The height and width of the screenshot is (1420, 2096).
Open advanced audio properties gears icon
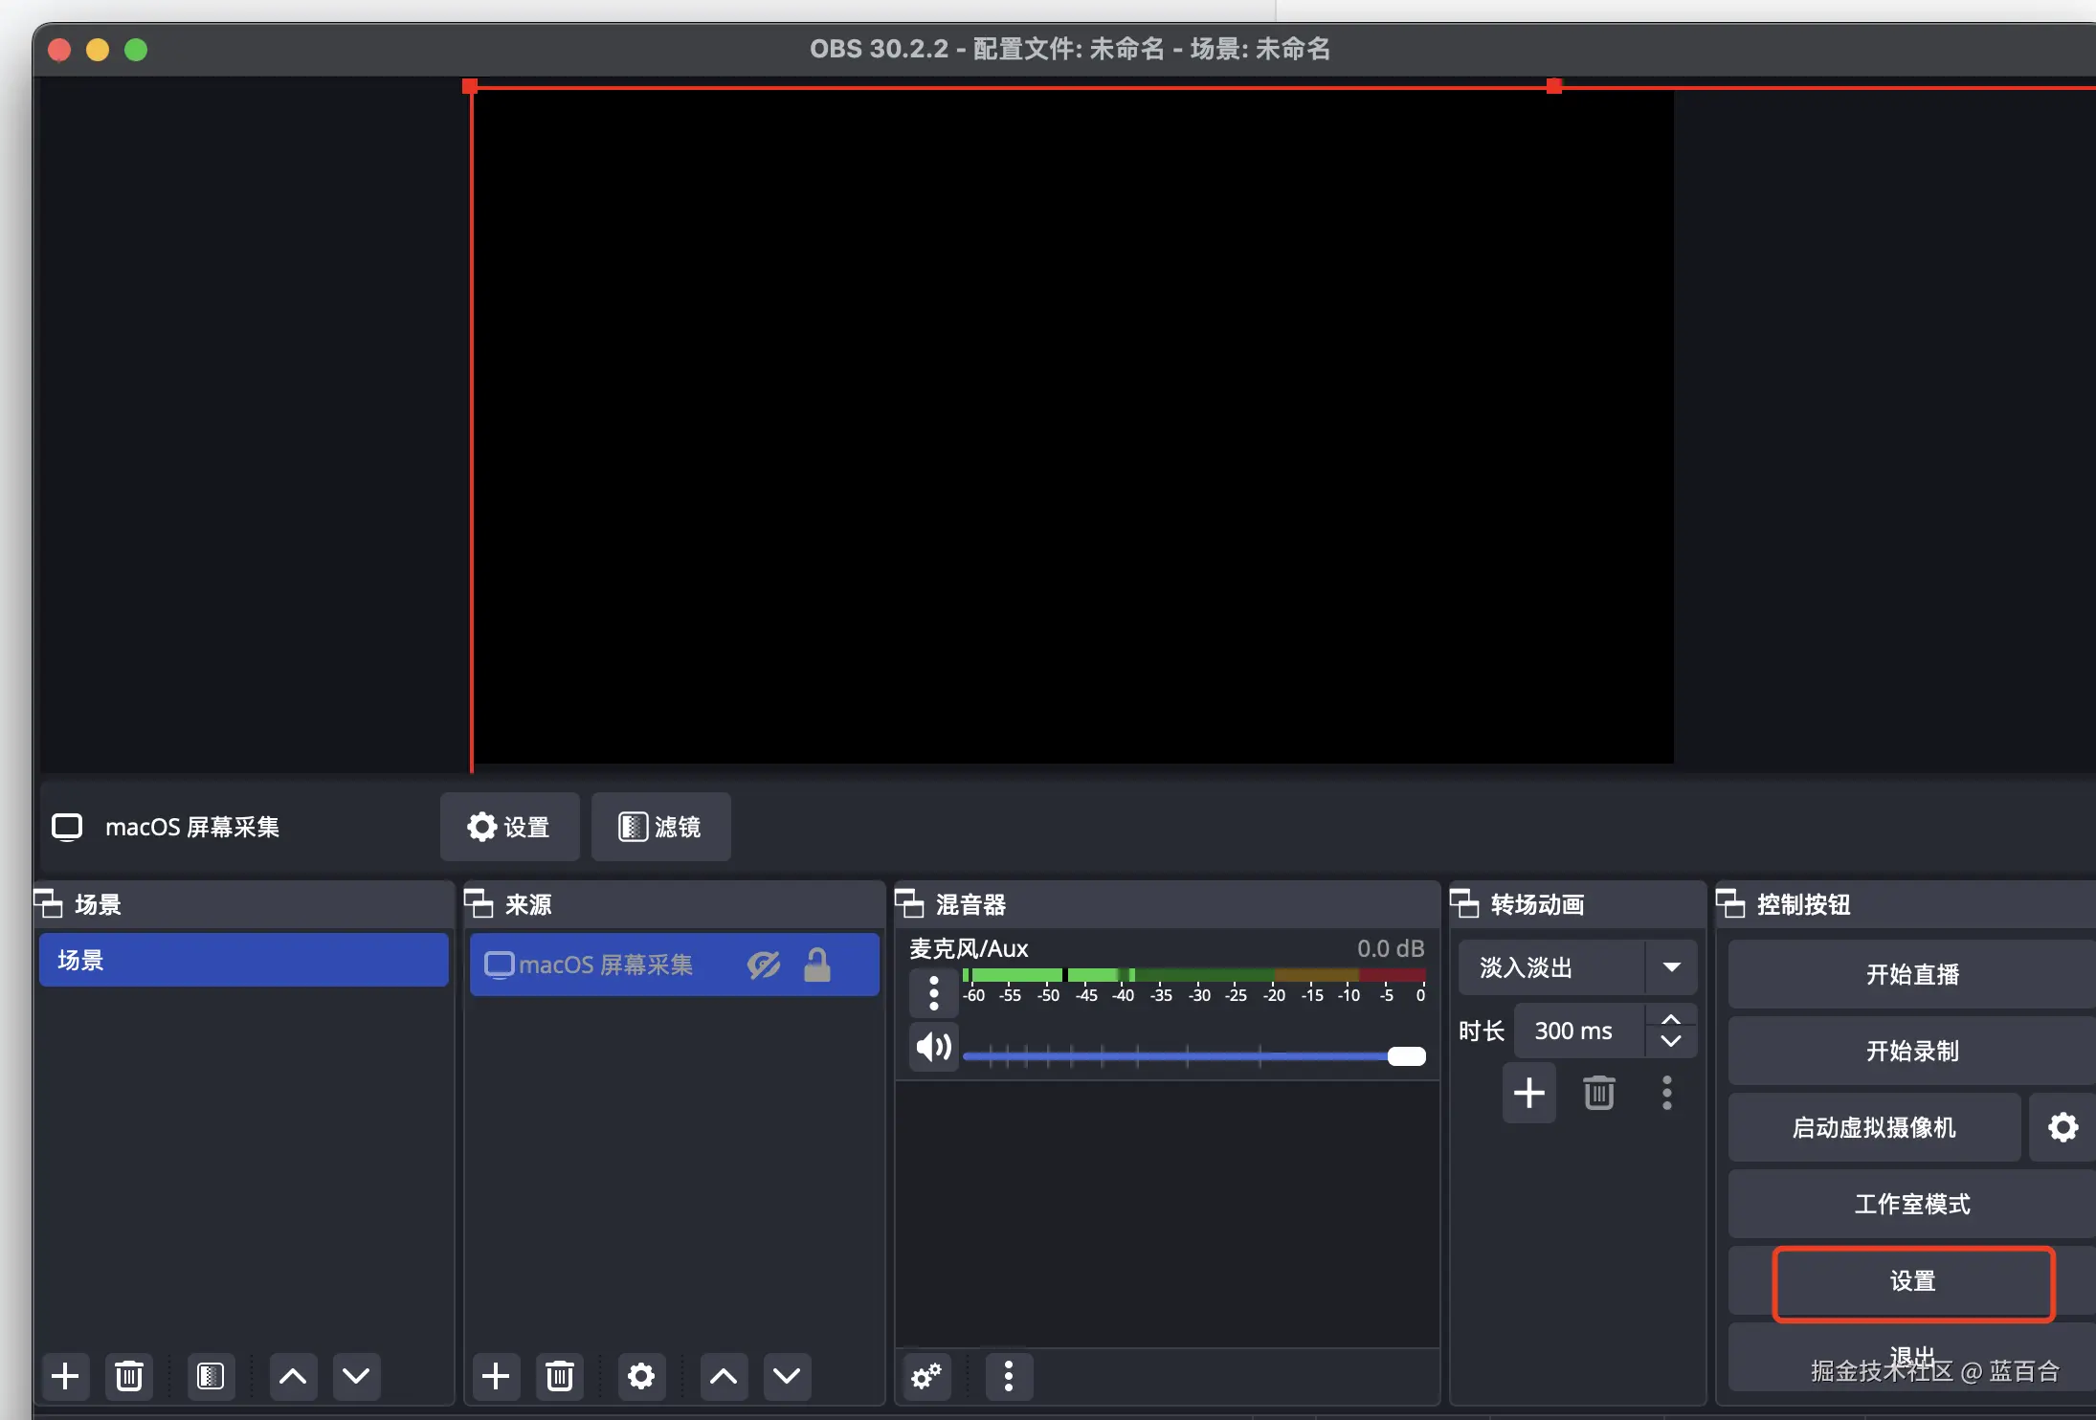(x=926, y=1376)
